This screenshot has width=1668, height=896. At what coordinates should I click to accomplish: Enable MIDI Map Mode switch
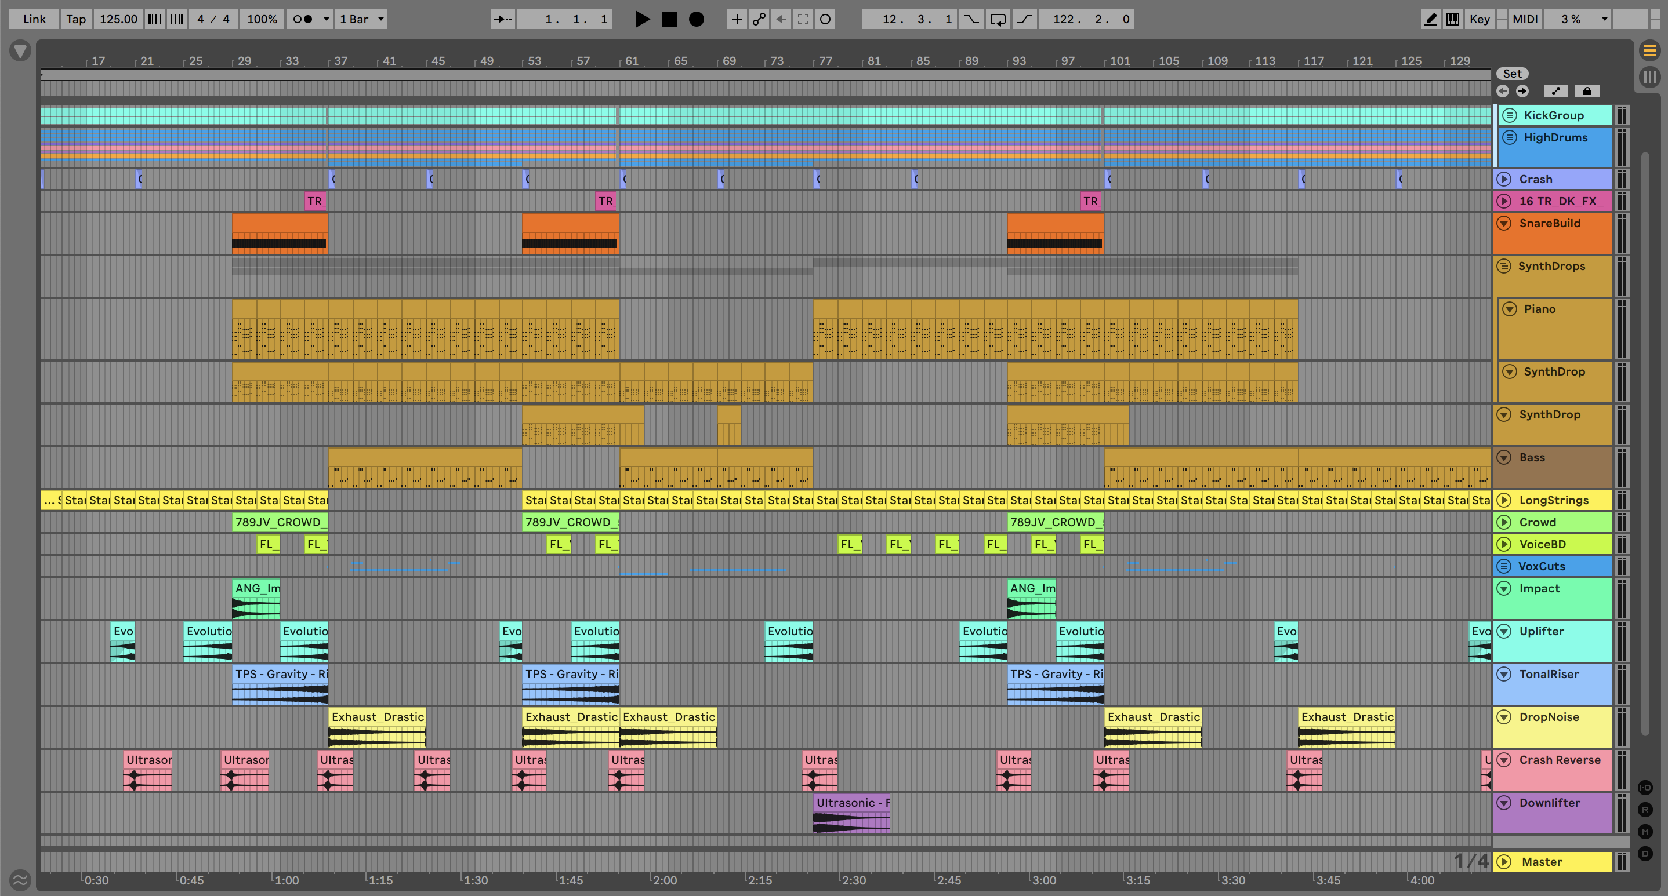pyautogui.click(x=1524, y=19)
